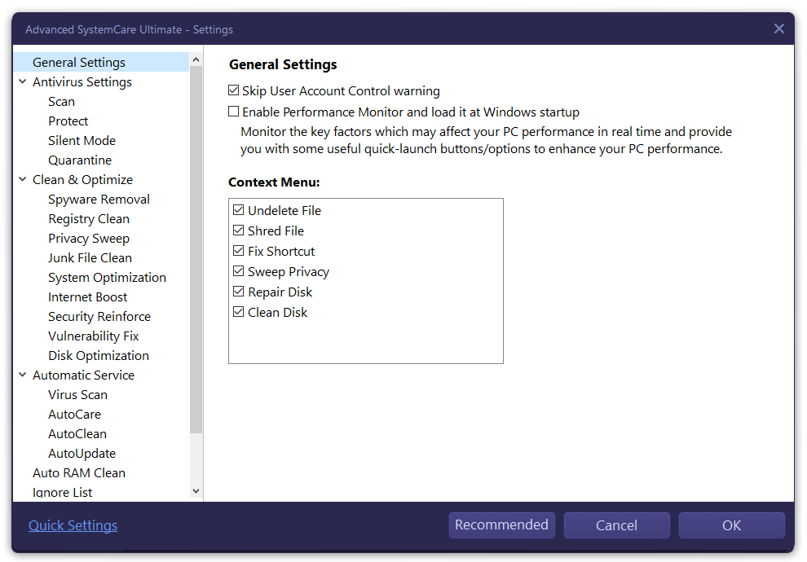Enable the Skip User Account Control warning option
Screen dimensions: 807x562
tap(233, 90)
